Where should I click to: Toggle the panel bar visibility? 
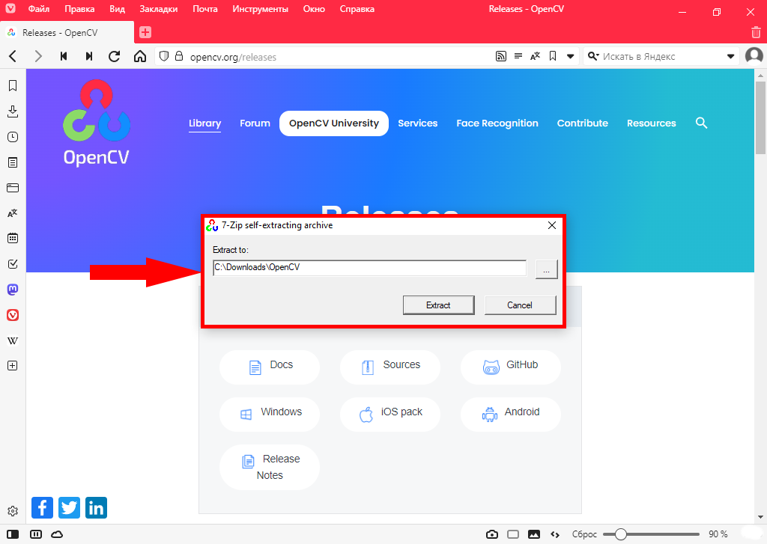pyautogui.click(x=12, y=534)
